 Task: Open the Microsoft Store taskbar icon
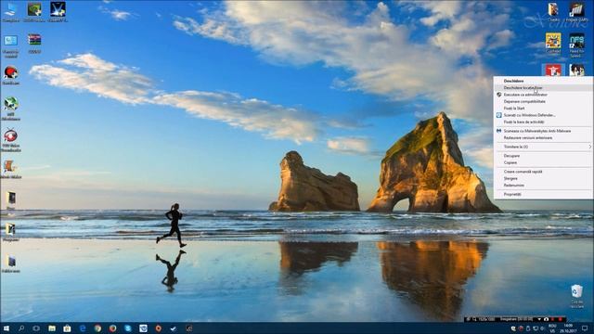[x=67, y=328]
